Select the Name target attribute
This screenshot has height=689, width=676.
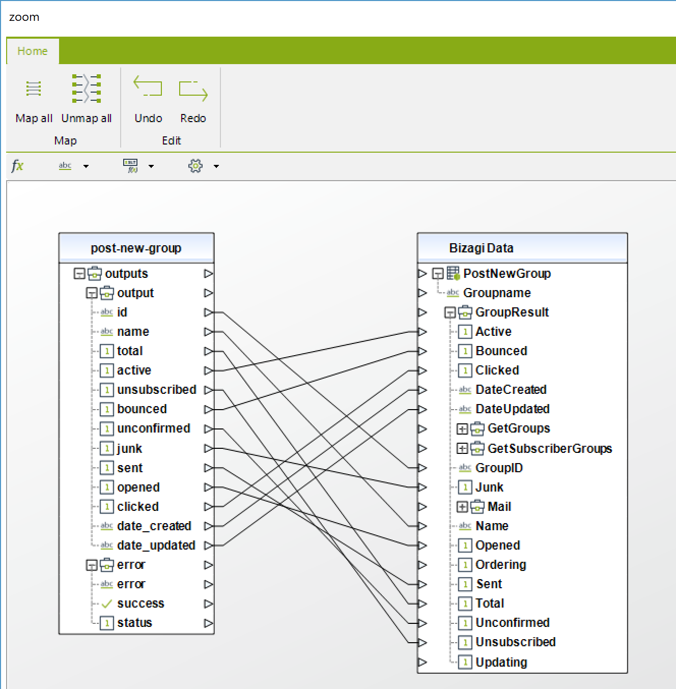(x=492, y=526)
